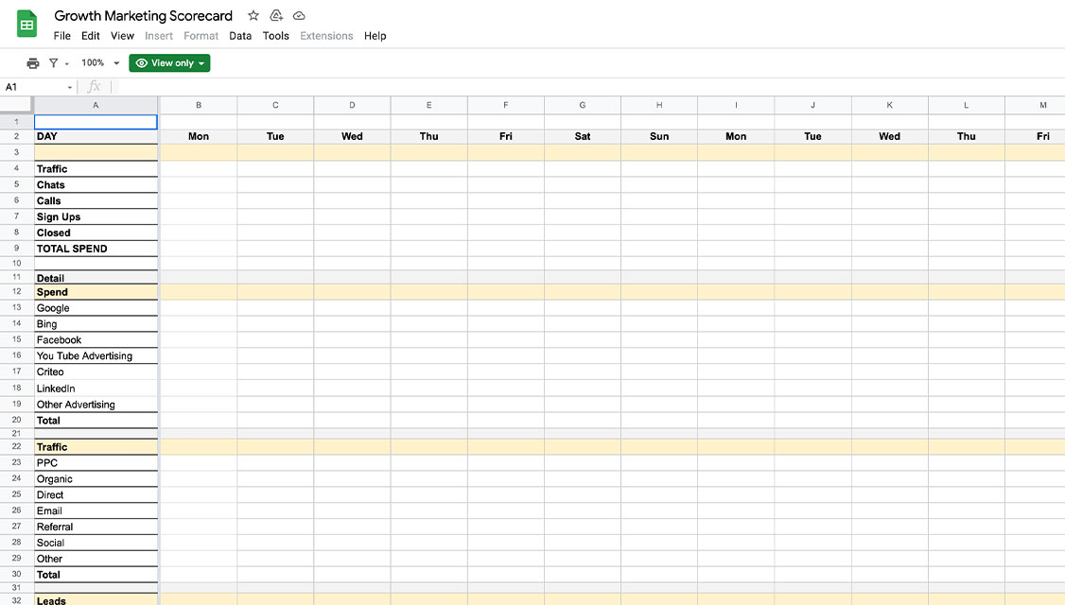Click the TOTAL SPEND cell

point(96,249)
